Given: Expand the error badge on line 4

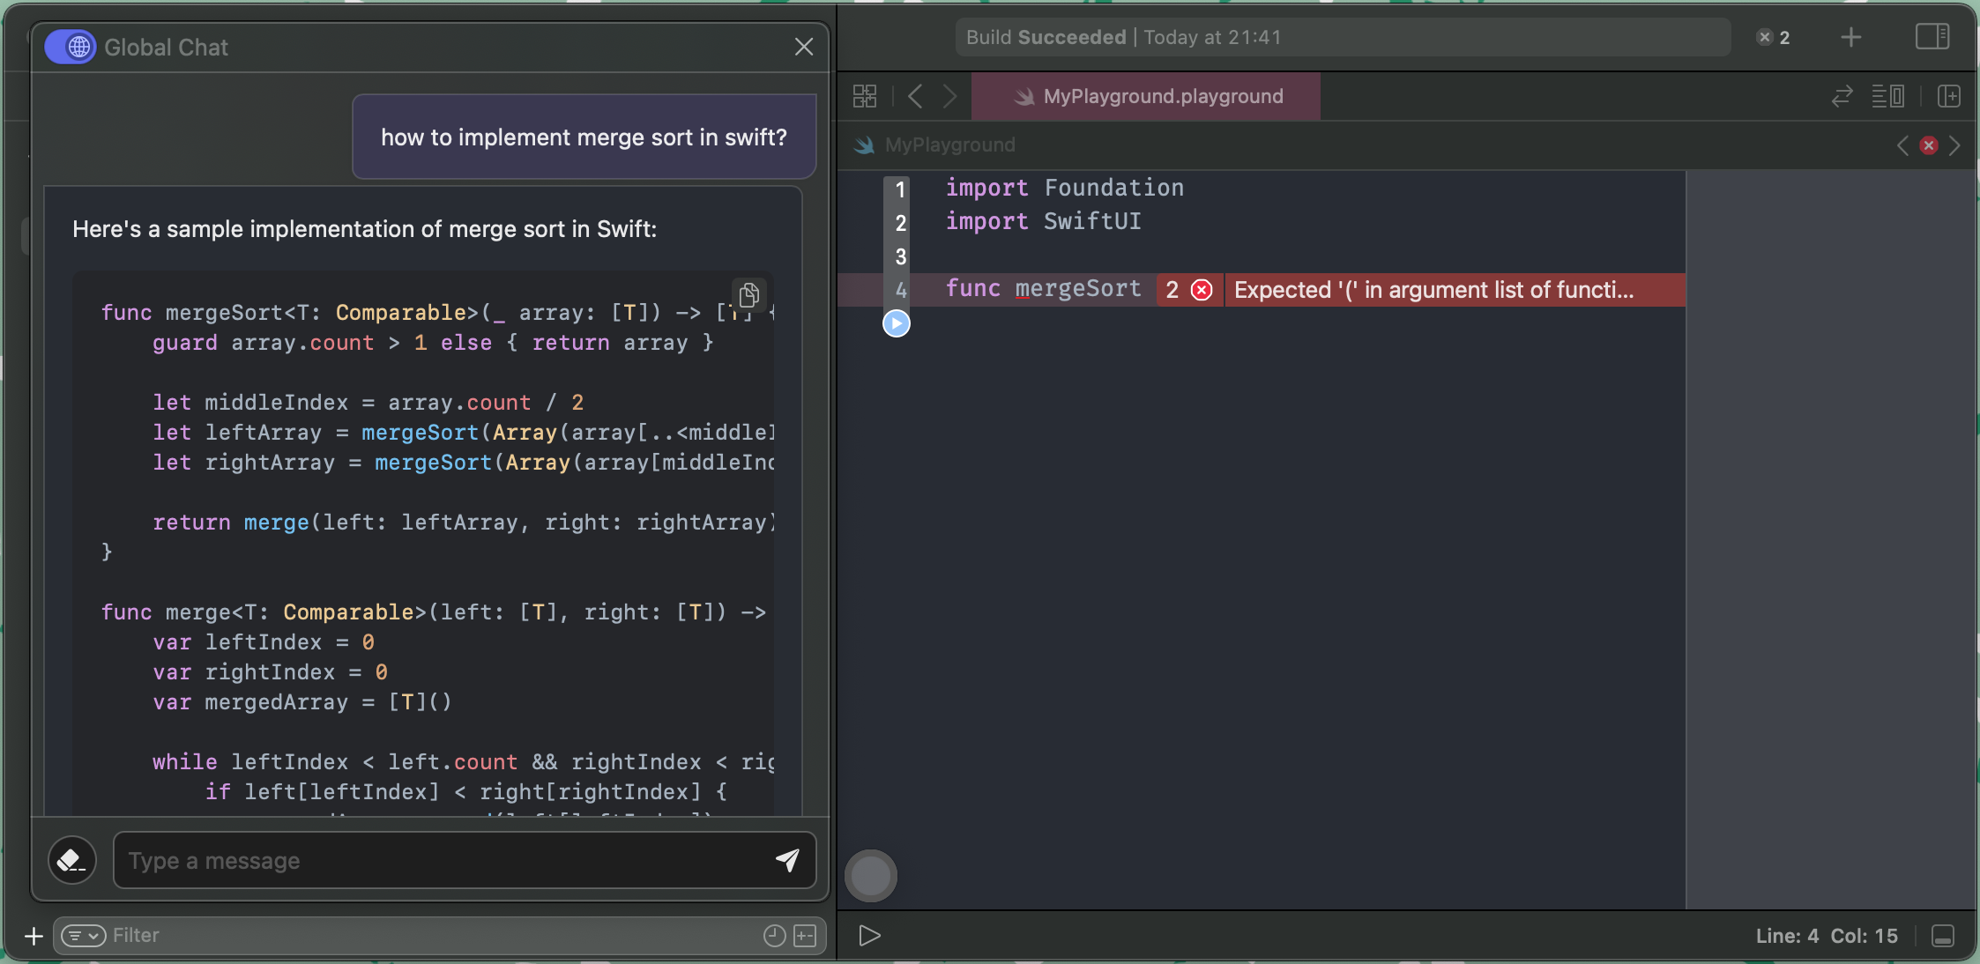Looking at the screenshot, I should [x=1188, y=290].
